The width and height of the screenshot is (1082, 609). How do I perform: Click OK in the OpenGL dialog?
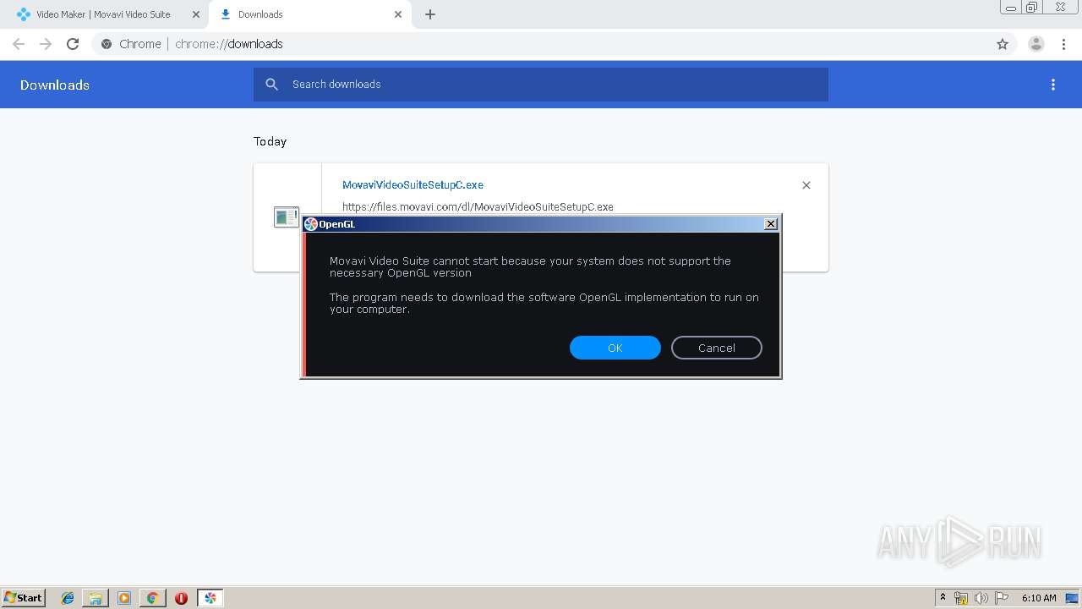(615, 348)
